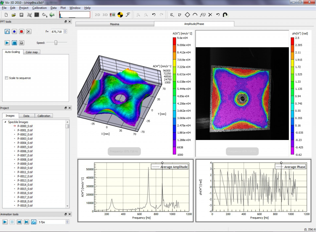Open the Color map tab
The width and height of the screenshot is (316, 232).
(x=31, y=52)
